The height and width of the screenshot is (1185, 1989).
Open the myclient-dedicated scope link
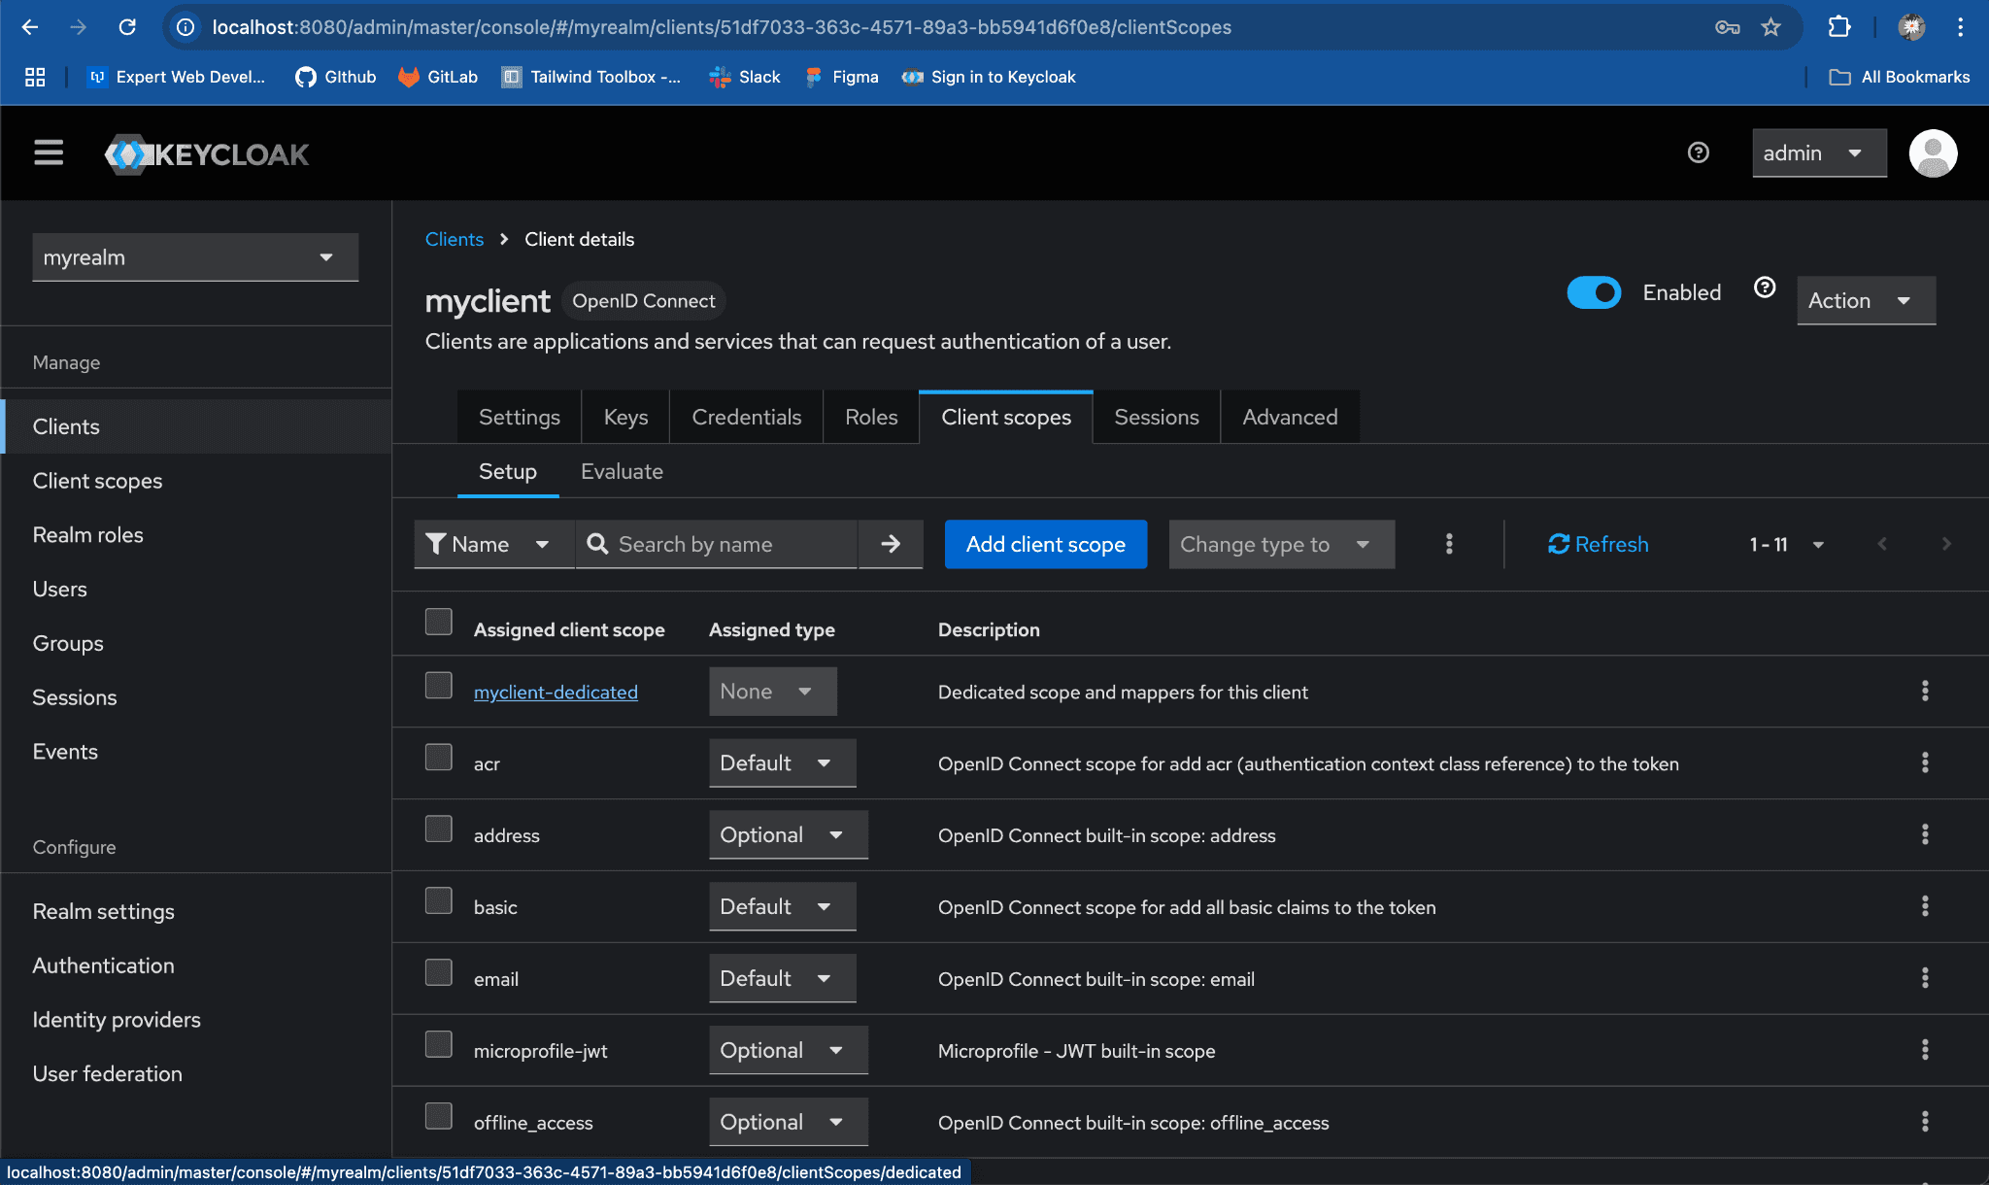(556, 693)
